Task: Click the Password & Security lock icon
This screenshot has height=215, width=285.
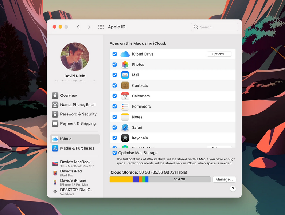Action: coord(55,114)
